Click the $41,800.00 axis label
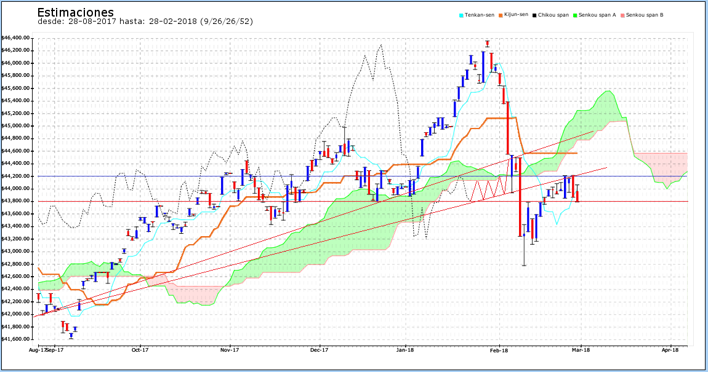The width and height of the screenshot is (708, 372). tap(16, 326)
